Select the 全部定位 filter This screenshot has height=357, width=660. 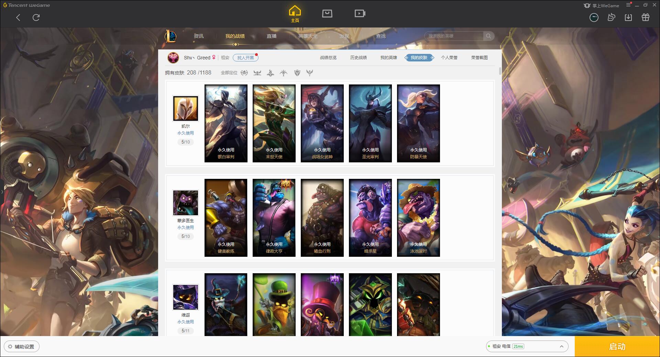pyautogui.click(x=229, y=73)
